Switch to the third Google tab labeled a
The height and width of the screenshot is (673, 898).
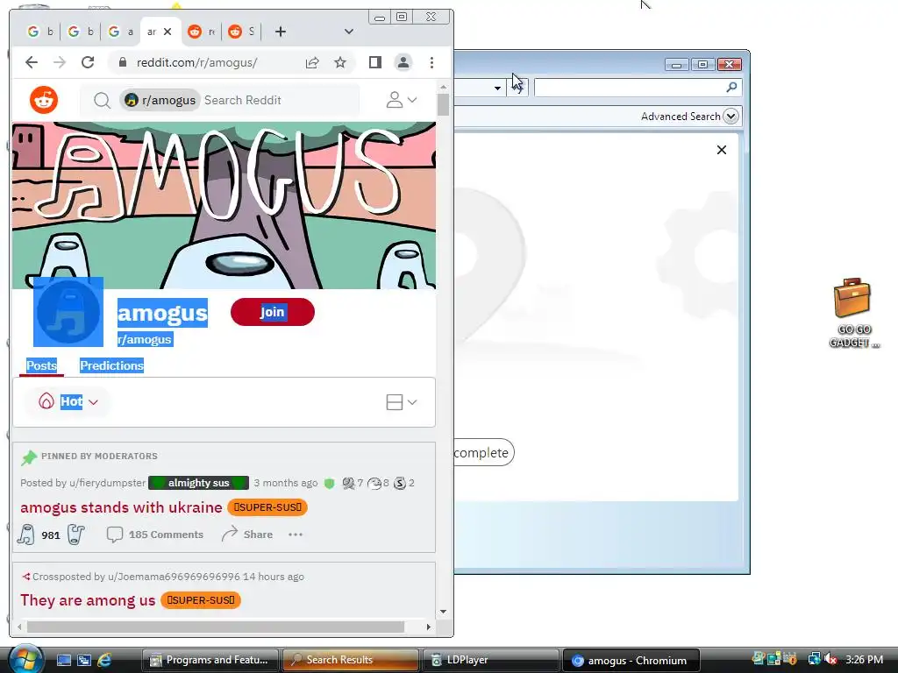[x=121, y=32]
